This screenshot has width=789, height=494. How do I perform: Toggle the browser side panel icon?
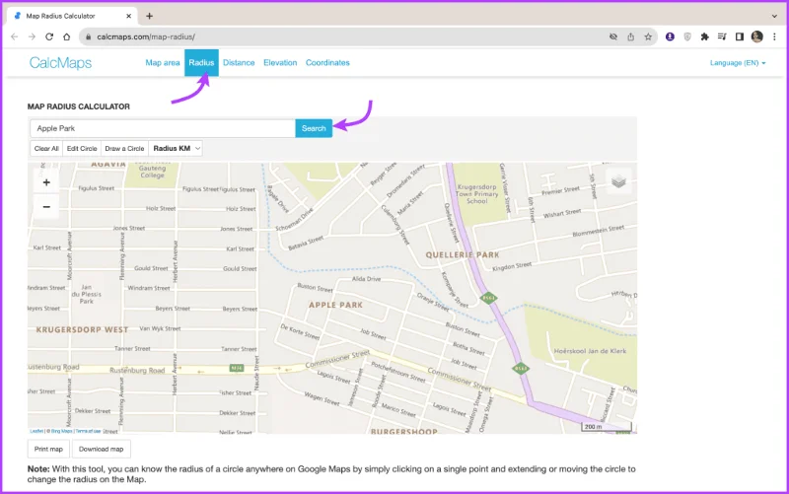click(x=739, y=36)
